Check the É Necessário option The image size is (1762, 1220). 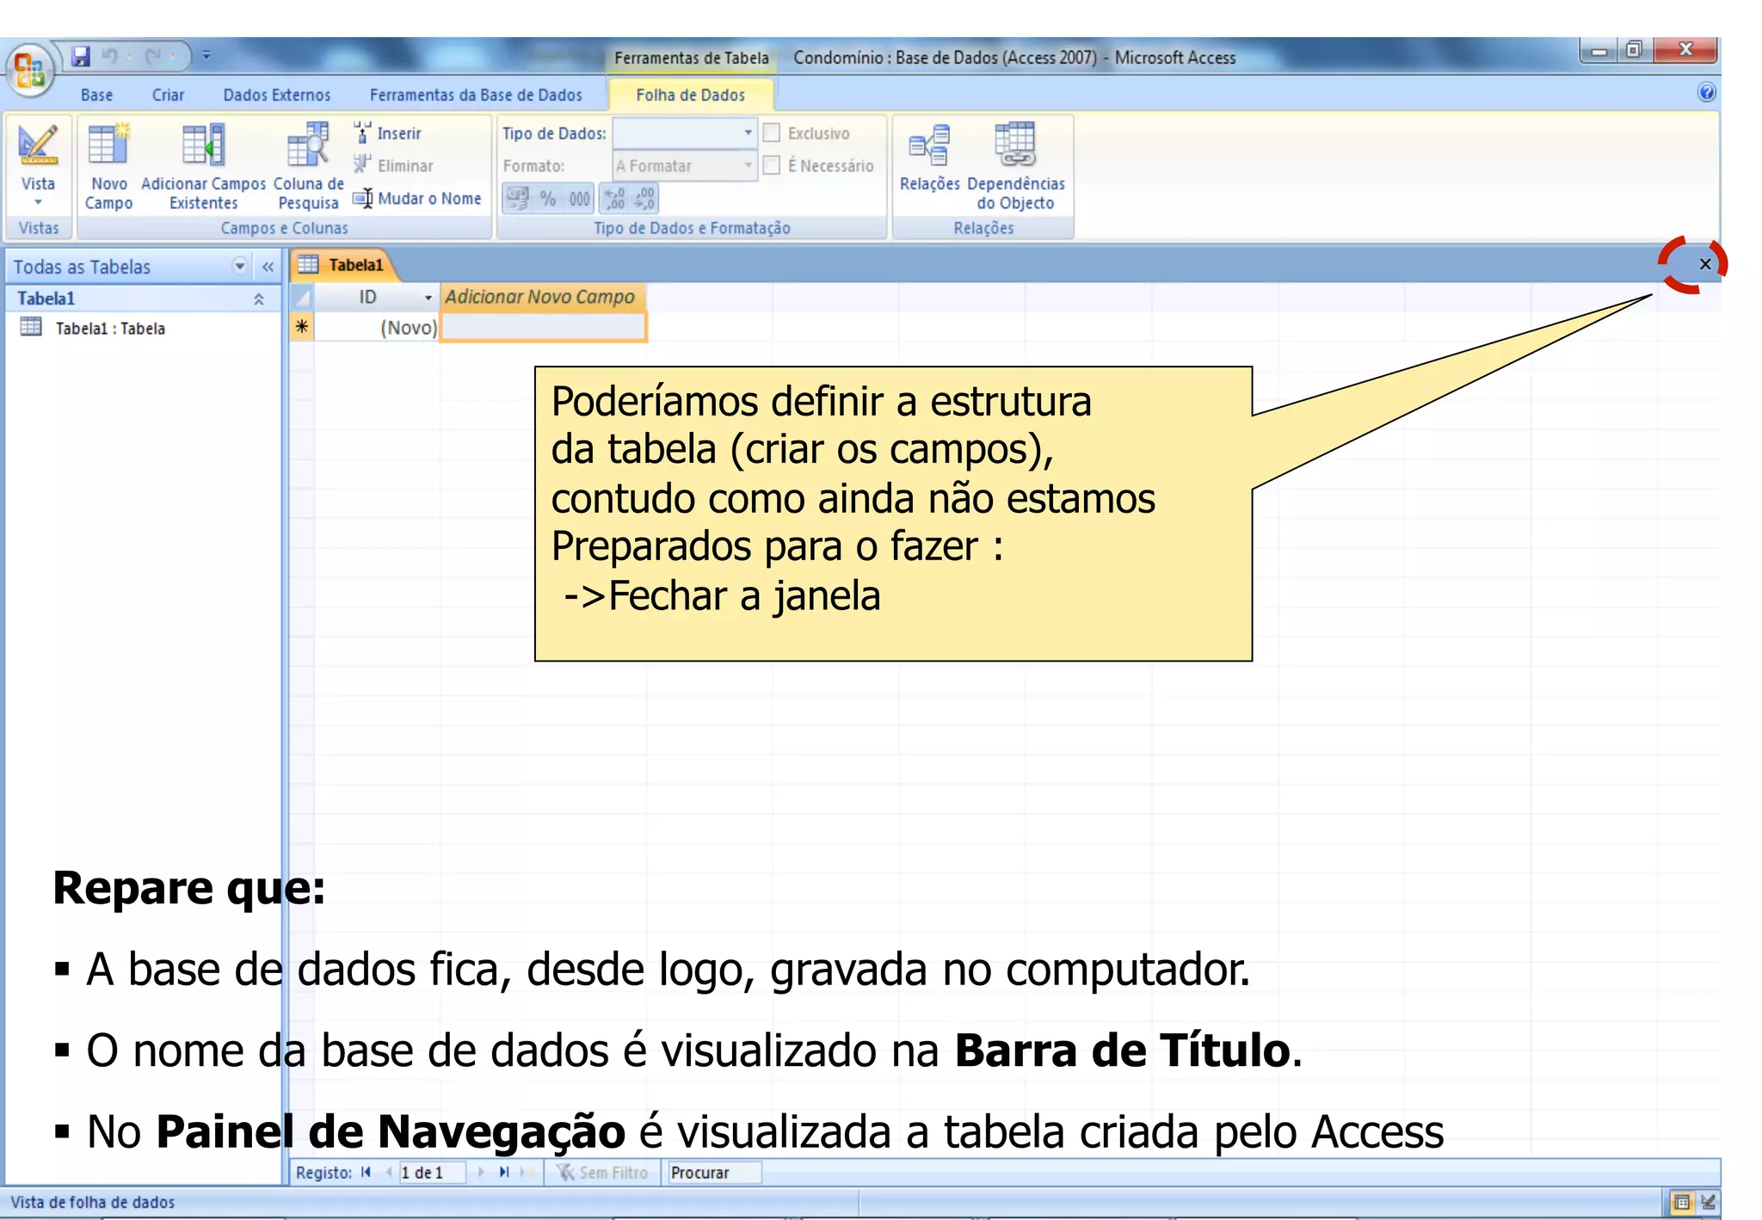click(x=773, y=165)
